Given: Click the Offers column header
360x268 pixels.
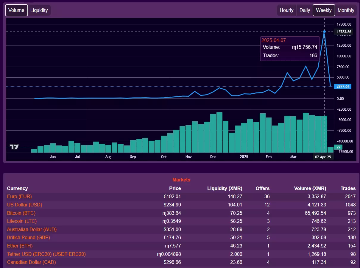Looking at the screenshot, I should [x=263, y=188].
